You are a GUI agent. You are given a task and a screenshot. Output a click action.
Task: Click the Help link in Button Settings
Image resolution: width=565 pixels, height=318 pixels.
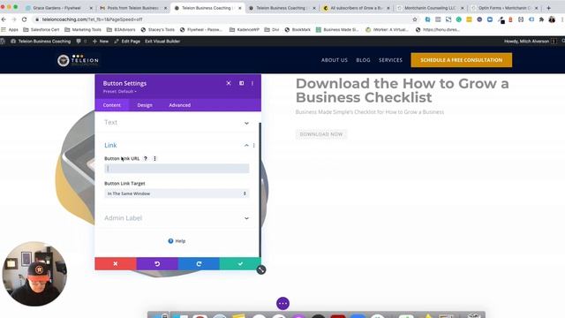tap(177, 241)
